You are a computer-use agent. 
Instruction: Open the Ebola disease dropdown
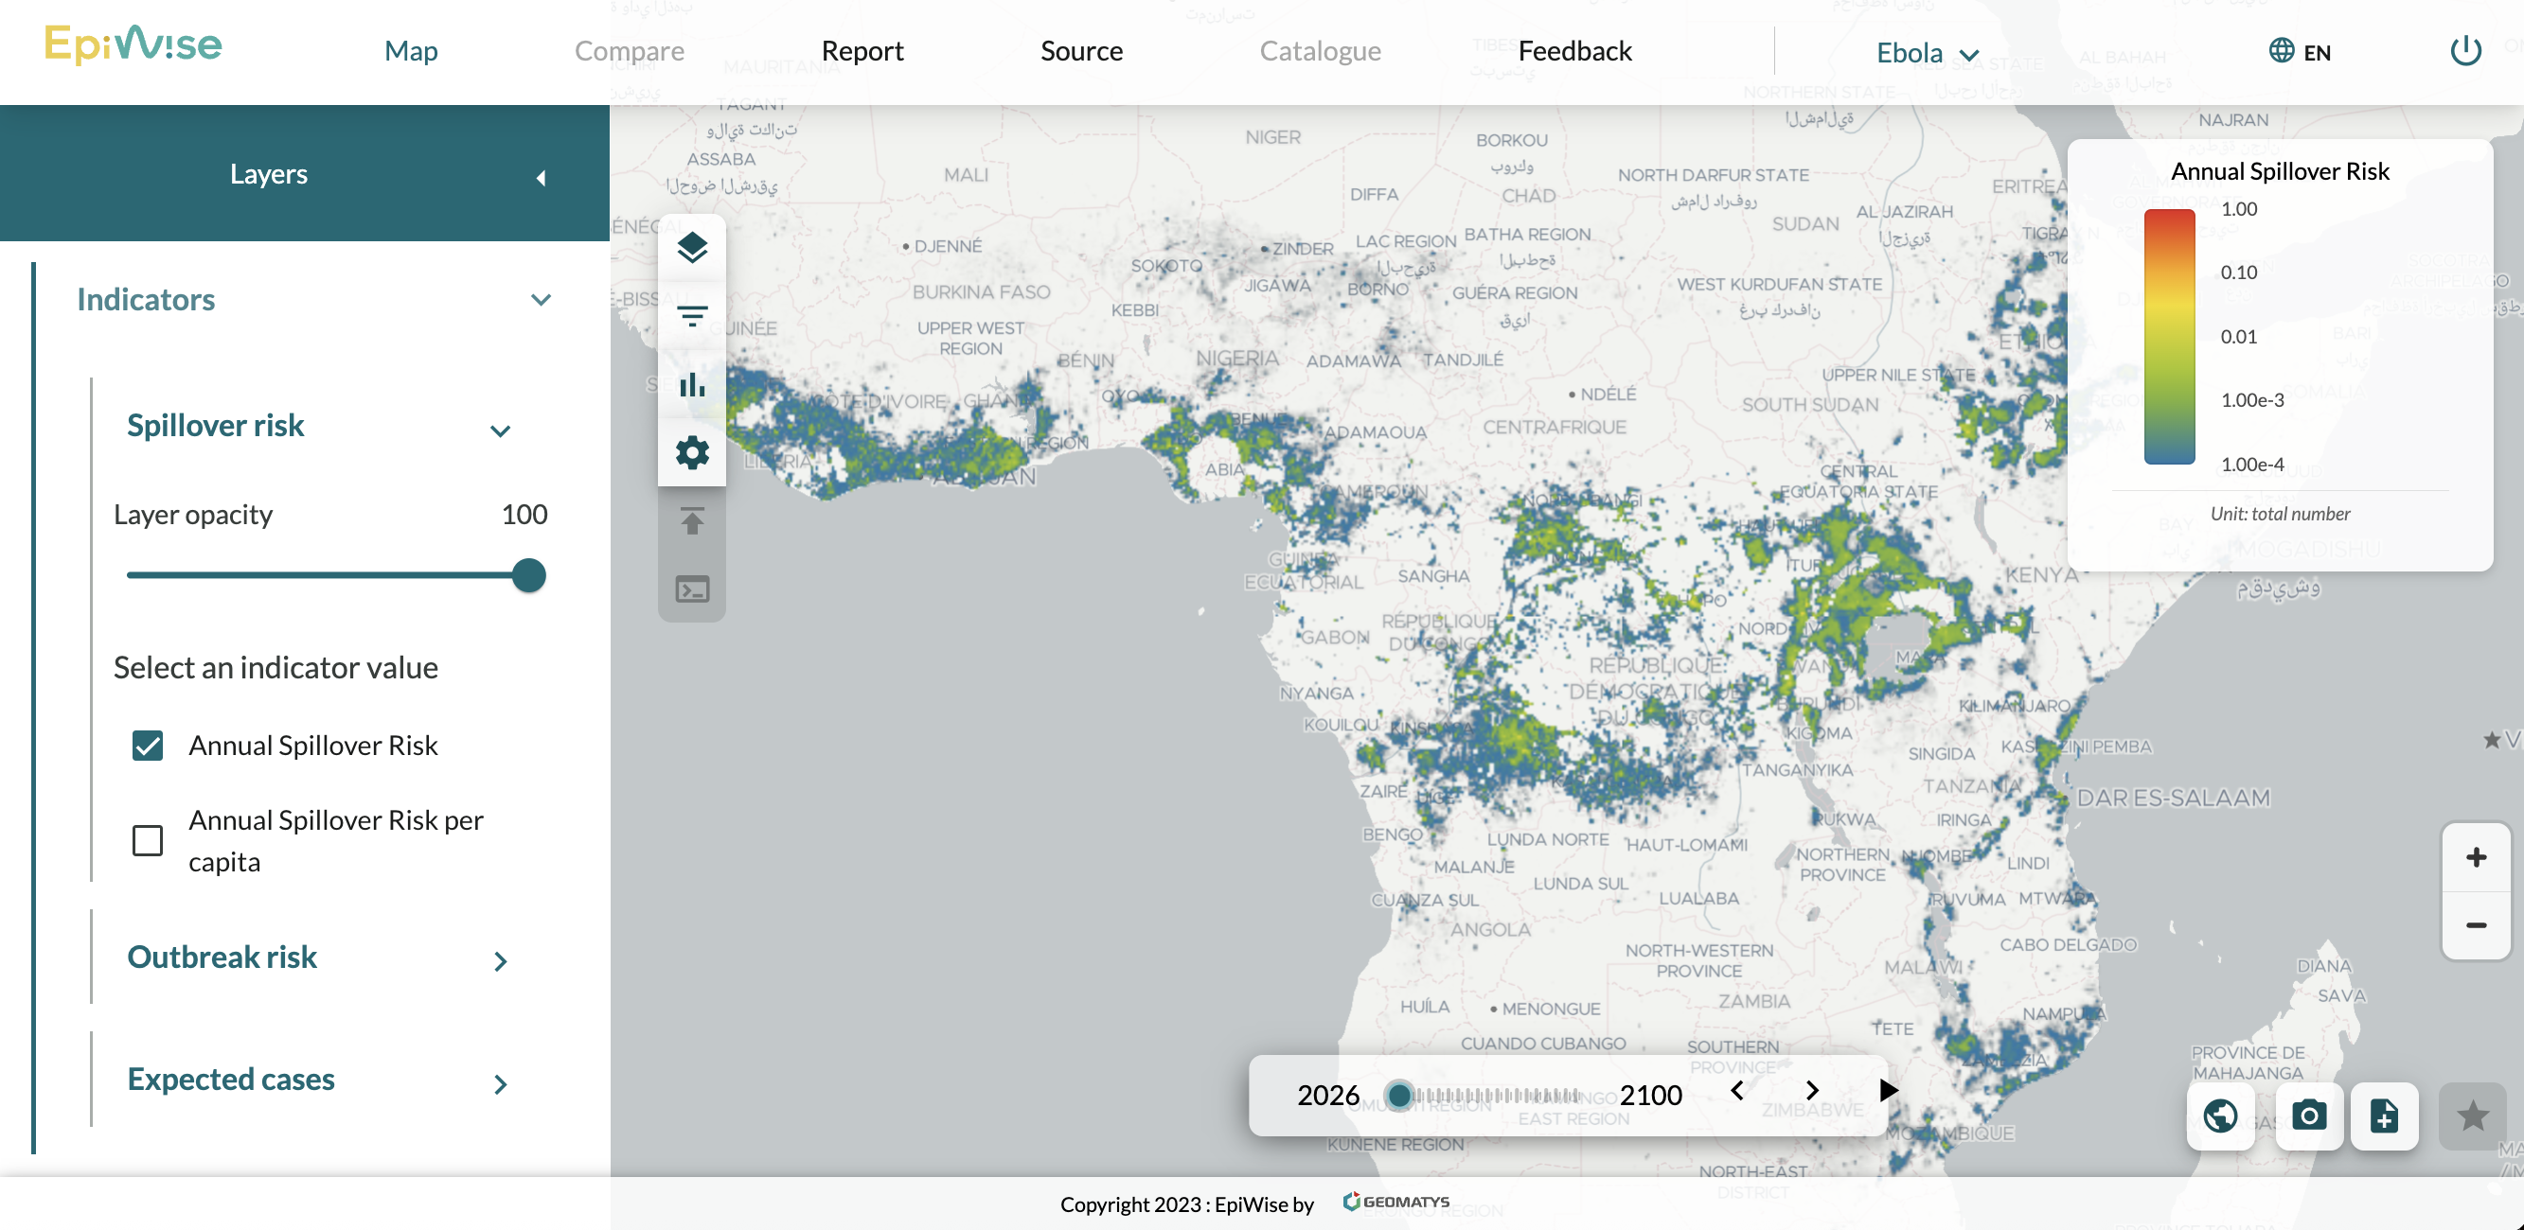point(1927,53)
